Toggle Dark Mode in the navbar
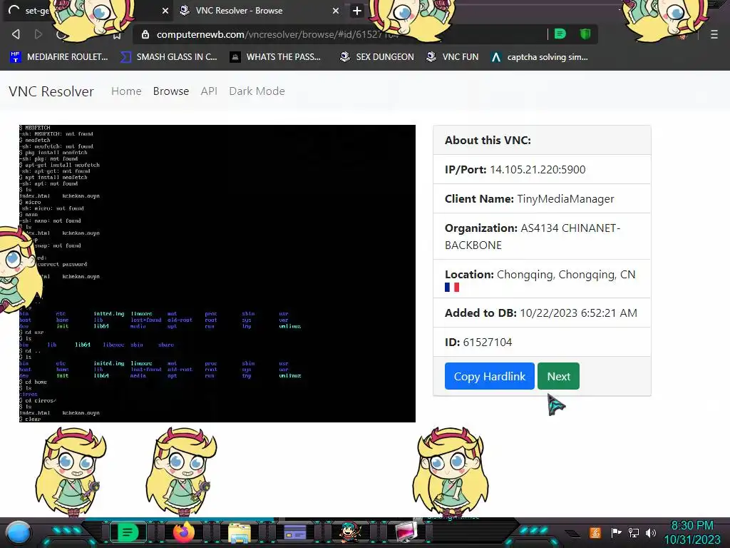Screen dimensions: 730x548 [257, 91]
